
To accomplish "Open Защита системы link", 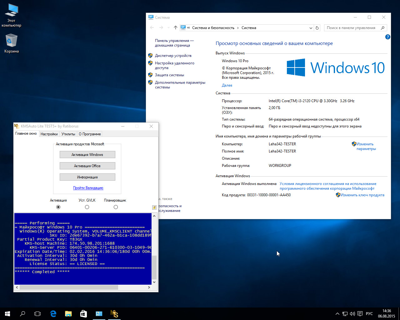I will (169, 75).
